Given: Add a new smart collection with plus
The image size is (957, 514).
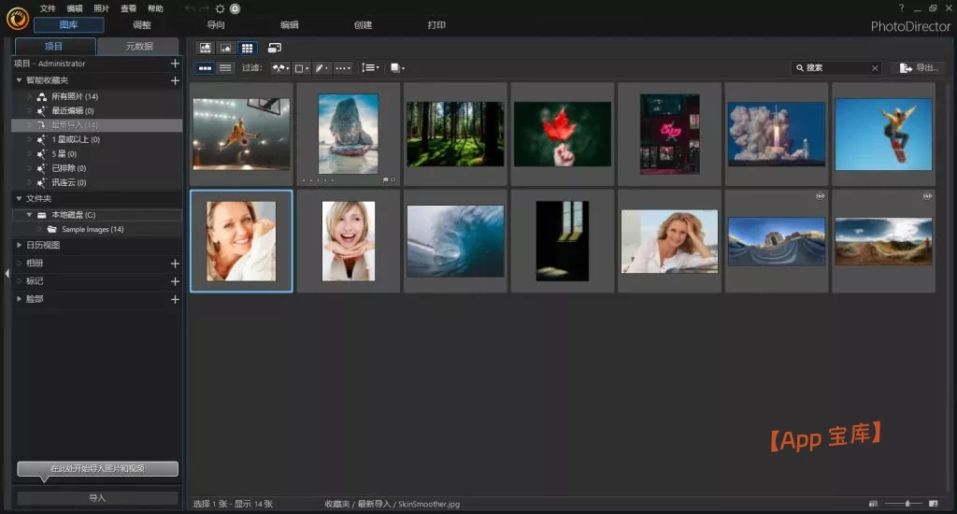Looking at the screenshot, I should point(175,81).
